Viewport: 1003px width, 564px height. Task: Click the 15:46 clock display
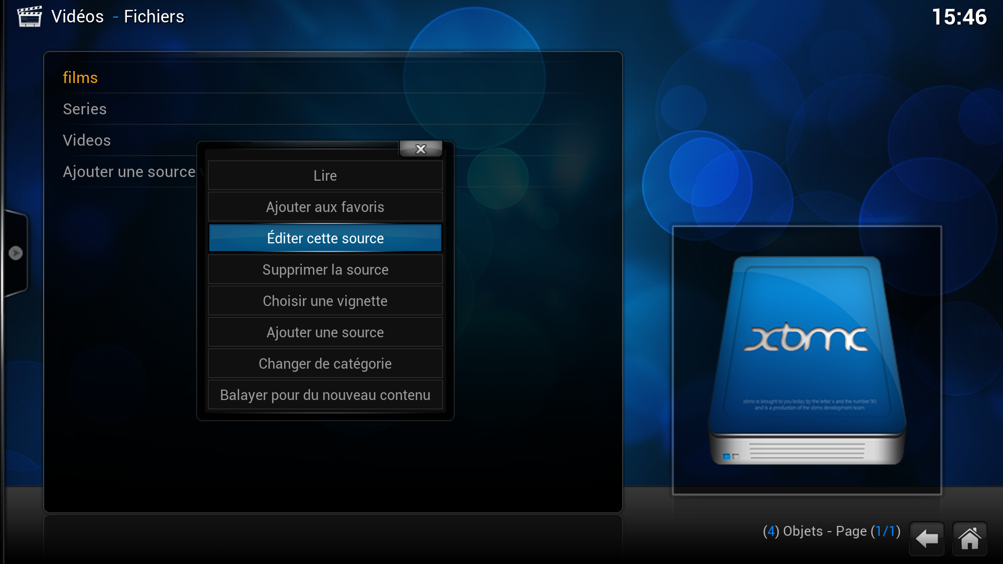(x=959, y=17)
